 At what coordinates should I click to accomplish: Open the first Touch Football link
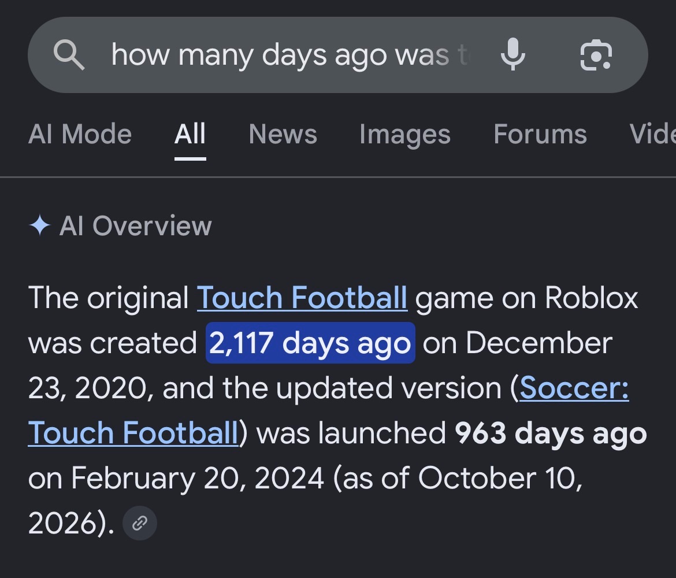coord(302,298)
